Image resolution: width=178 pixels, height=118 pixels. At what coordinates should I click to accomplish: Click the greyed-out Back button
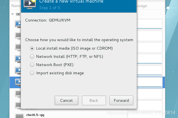(x=94, y=100)
